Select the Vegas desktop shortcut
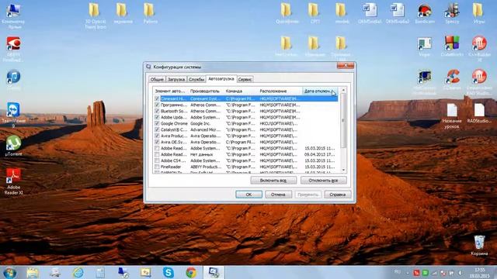The image size is (497, 279). pyautogui.click(x=424, y=46)
